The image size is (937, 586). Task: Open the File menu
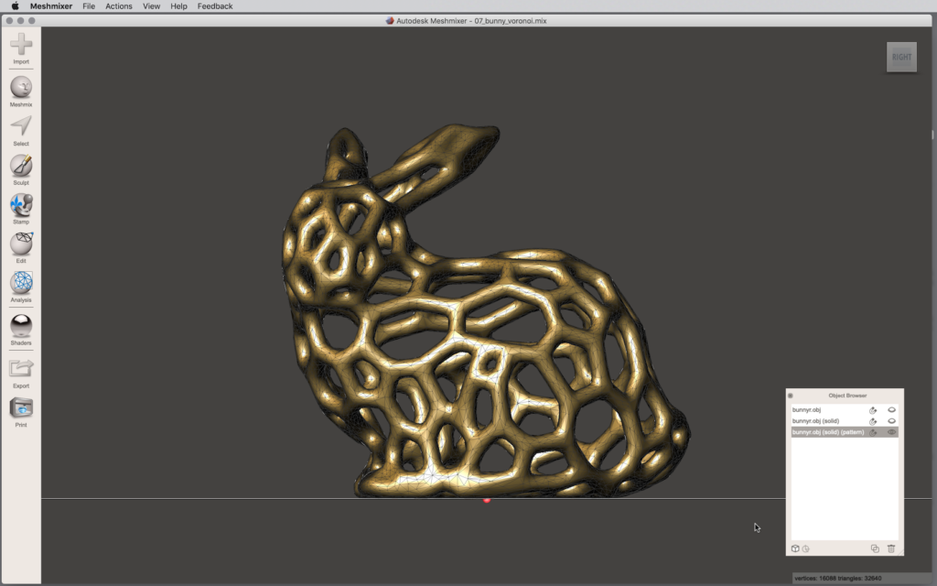89,6
